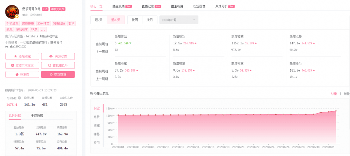Open the 2020年07月 month dropdown
The image size is (350, 156).
(178, 19)
